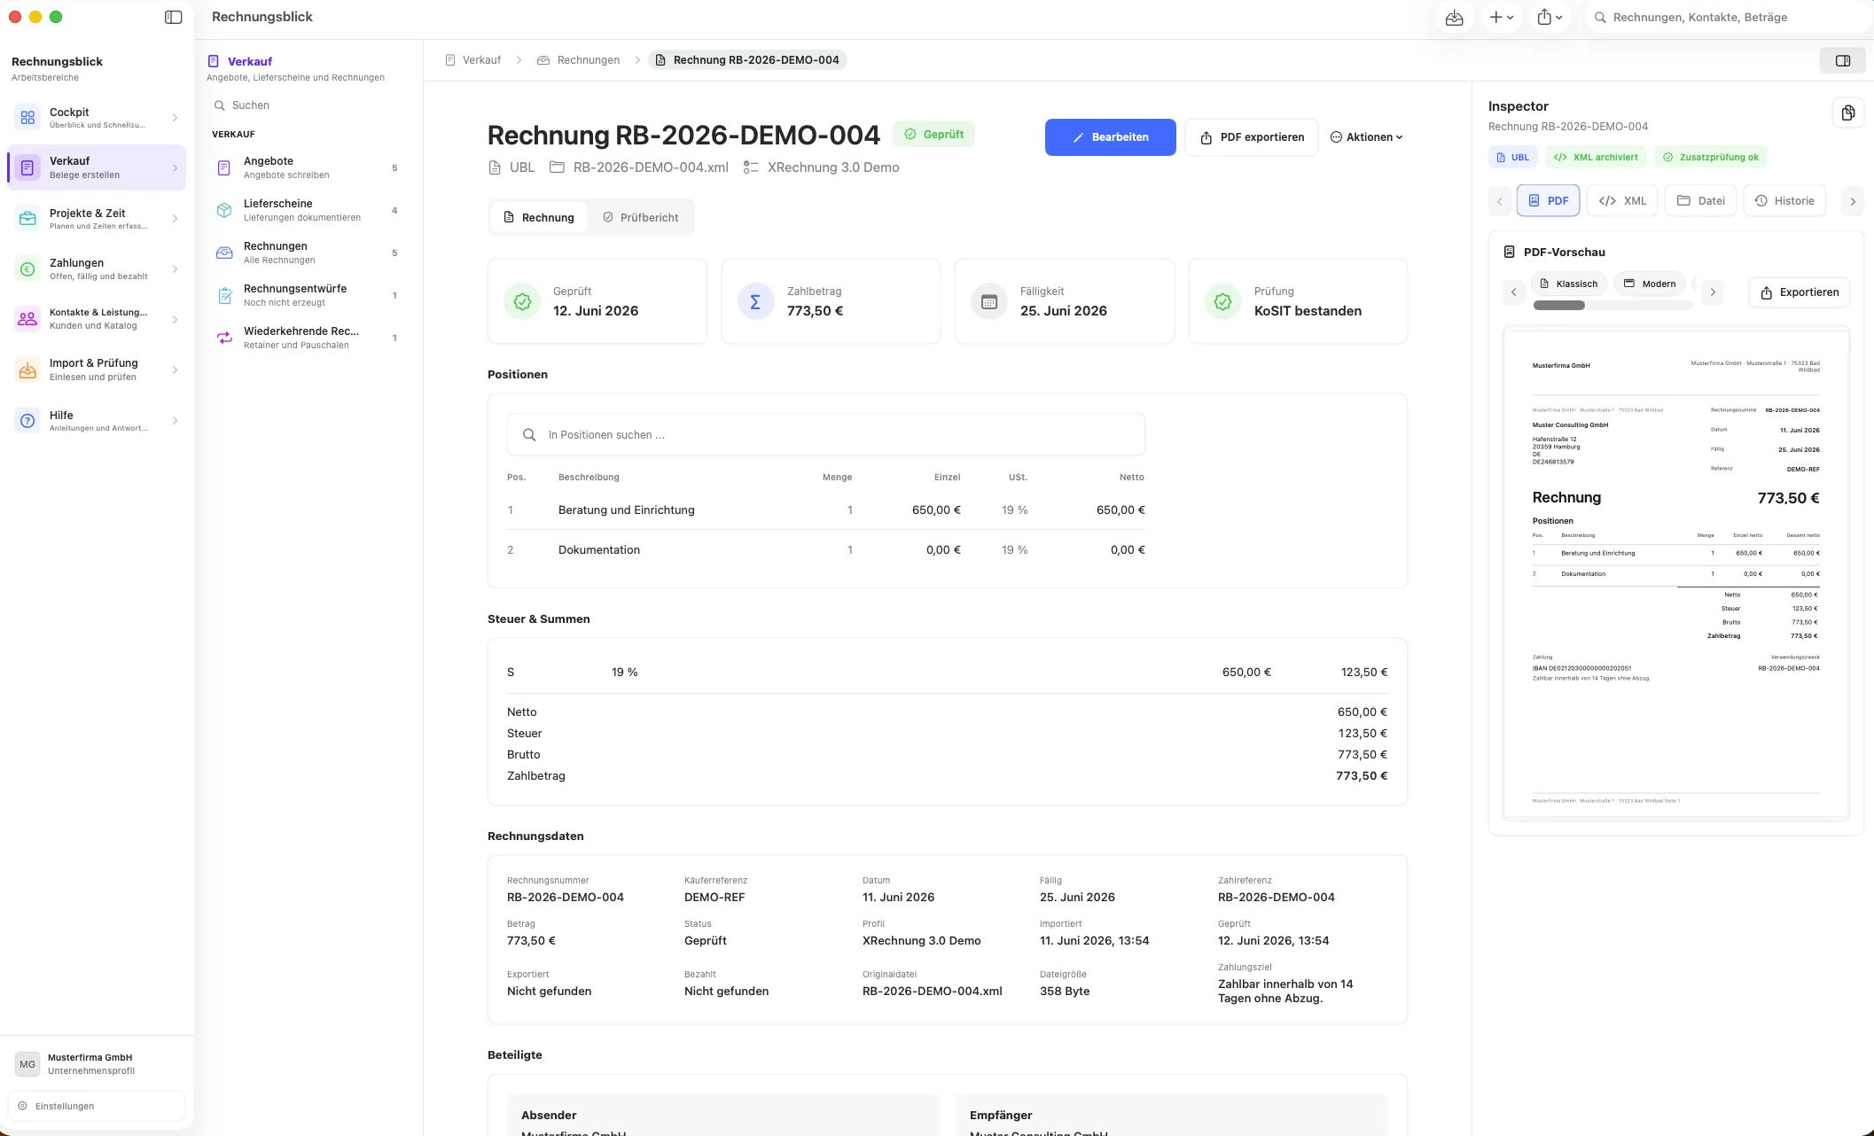Open Kontakte & Leistungen workspace icon
The height and width of the screenshot is (1136, 1874).
(27, 319)
